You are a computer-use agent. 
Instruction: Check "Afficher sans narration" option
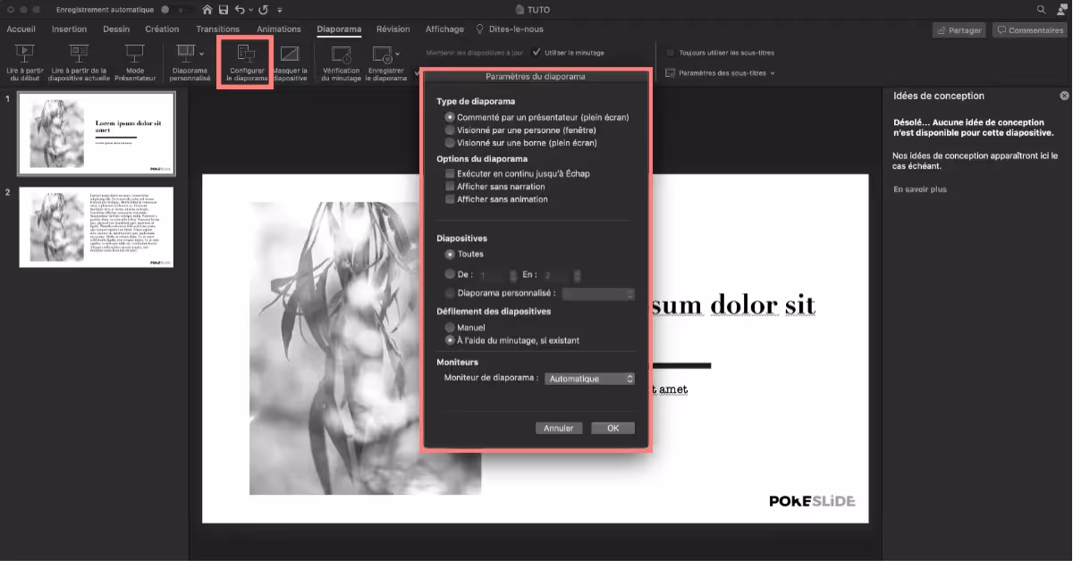click(450, 186)
